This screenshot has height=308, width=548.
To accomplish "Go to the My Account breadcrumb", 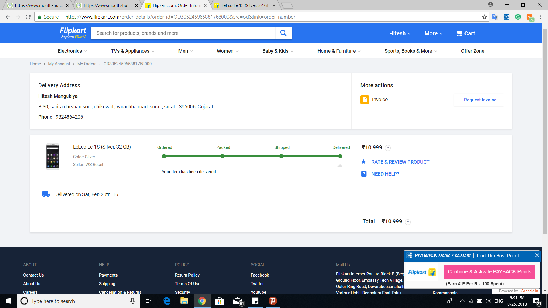I will 59,64.
